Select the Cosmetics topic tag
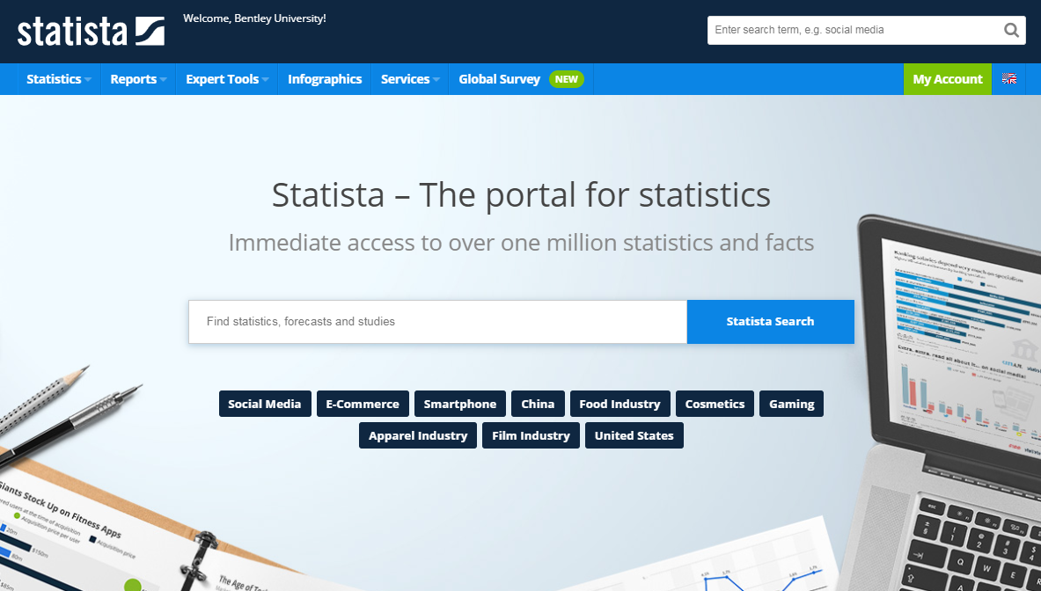Viewport: 1041px width, 591px height. 715,404
